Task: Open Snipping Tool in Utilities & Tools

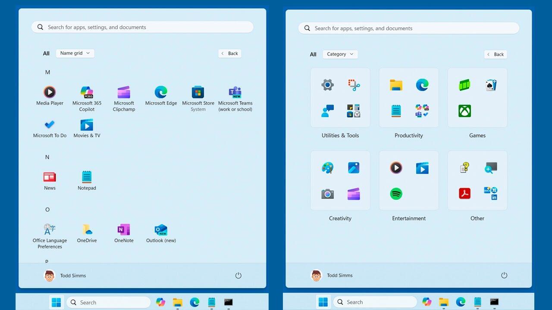Action: tap(354, 85)
